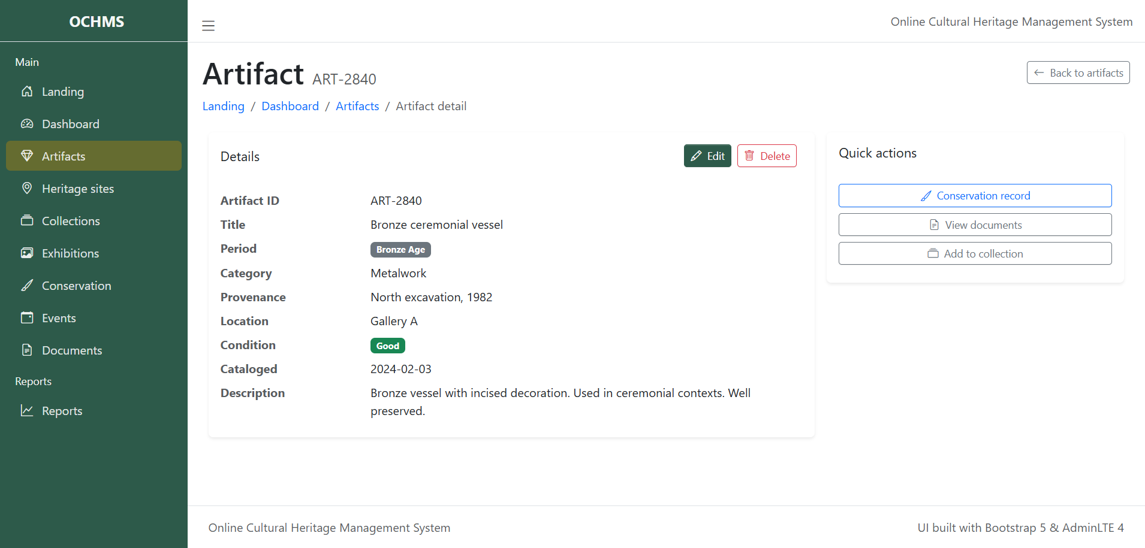1145x548 pixels.
Task: Click the Back to artifacts button
Action: click(1078, 72)
